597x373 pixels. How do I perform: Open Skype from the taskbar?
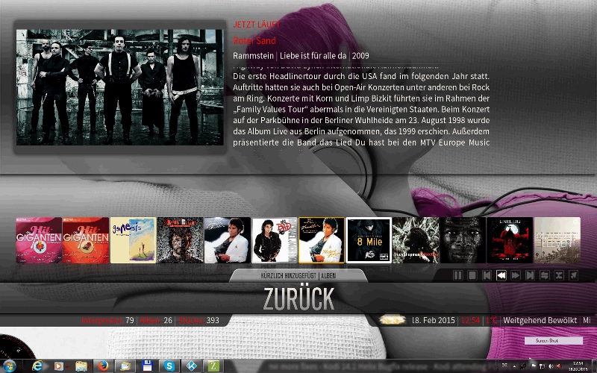click(x=169, y=366)
